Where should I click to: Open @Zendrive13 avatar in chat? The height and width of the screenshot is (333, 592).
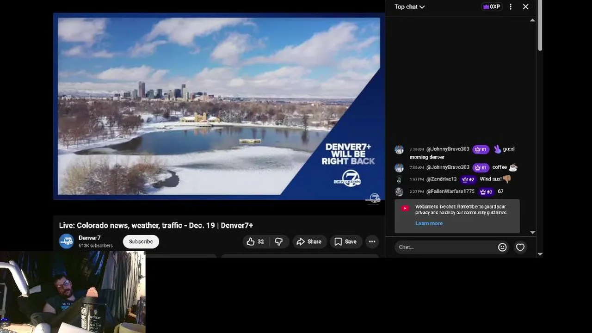pyautogui.click(x=399, y=179)
